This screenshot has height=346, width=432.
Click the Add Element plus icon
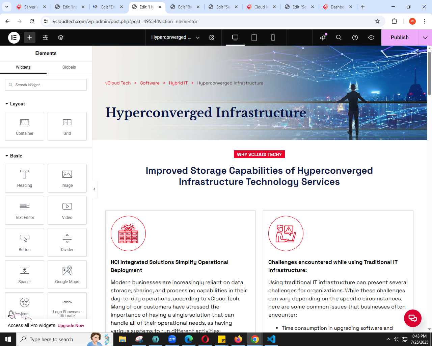pos(30,38)
